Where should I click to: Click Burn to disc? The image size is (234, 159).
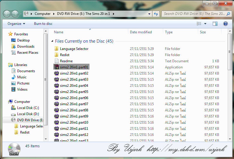(43, 24)
